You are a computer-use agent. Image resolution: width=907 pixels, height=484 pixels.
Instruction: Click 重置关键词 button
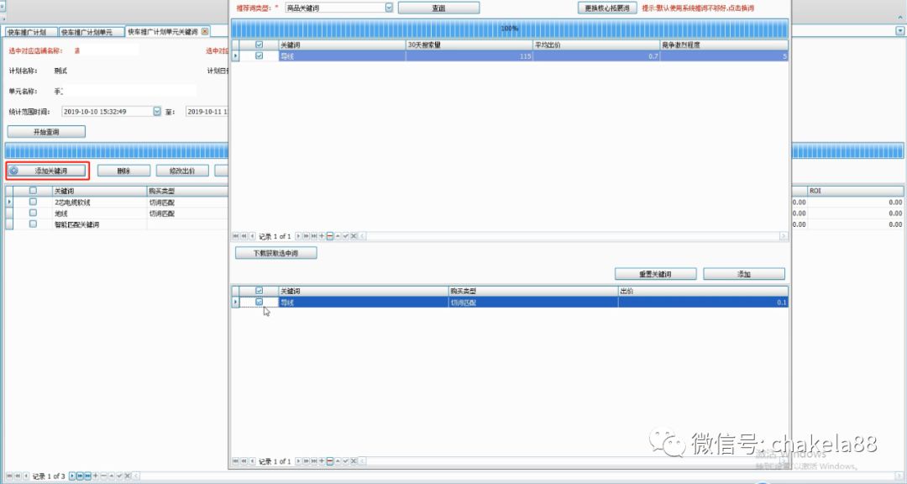655,274
